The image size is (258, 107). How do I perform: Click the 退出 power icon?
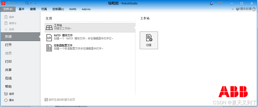click(x=6, y=100)
